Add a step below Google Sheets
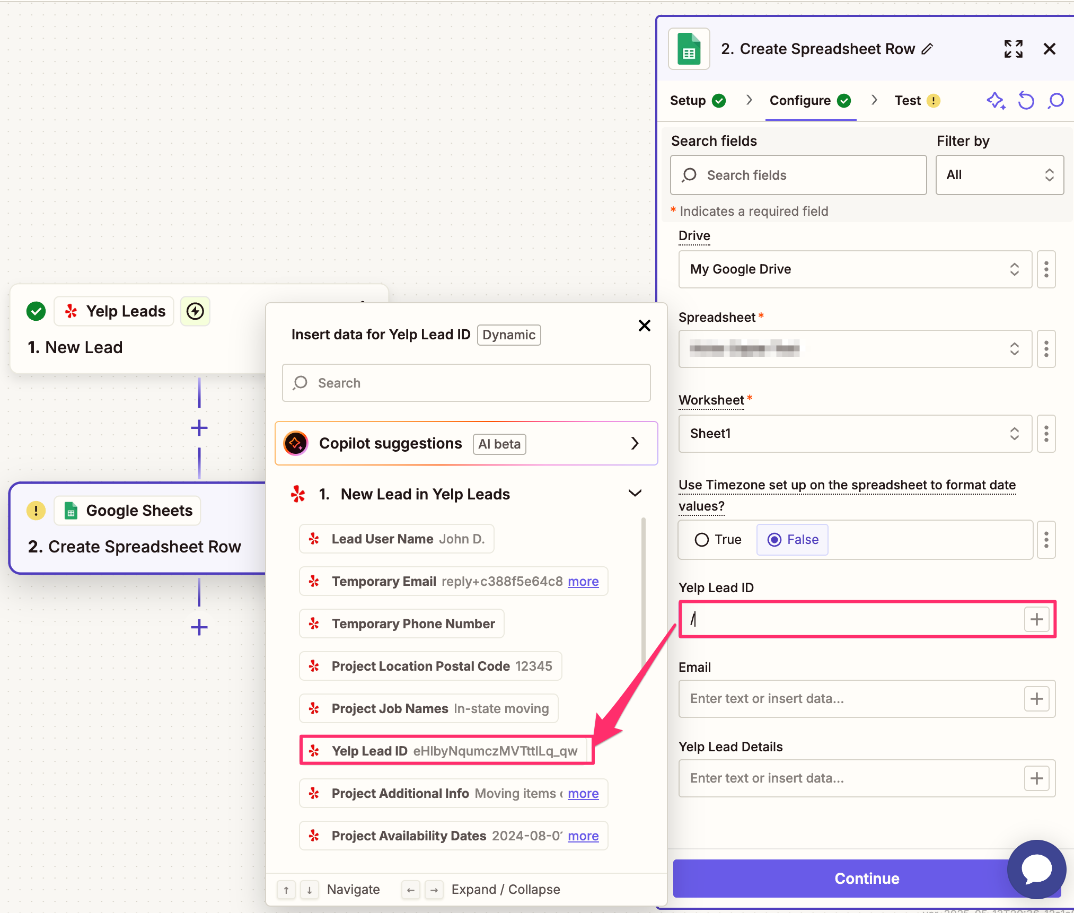This screenshot has width=1074, height=913. tap(199, 627)
